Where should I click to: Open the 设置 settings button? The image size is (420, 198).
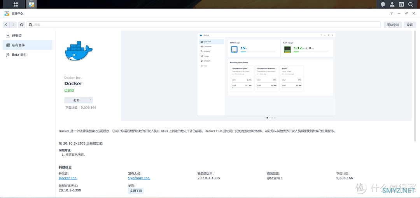410,25
